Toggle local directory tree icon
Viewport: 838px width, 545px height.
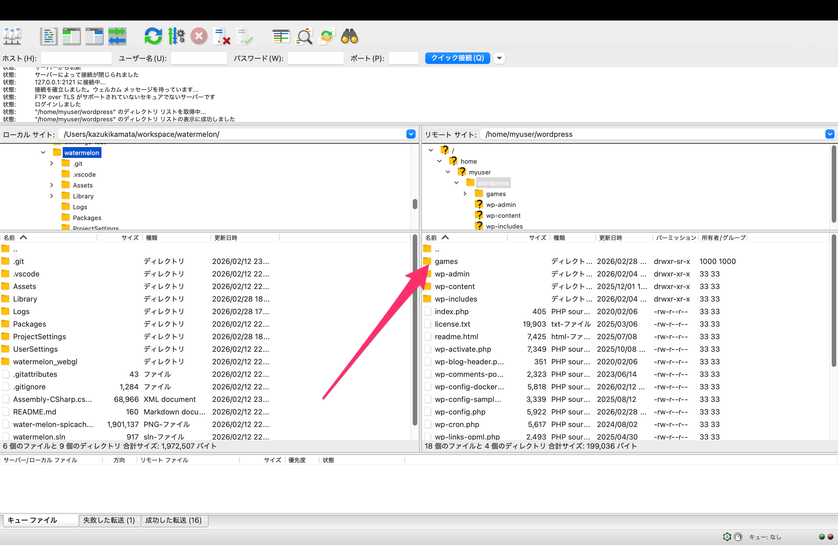72,36
